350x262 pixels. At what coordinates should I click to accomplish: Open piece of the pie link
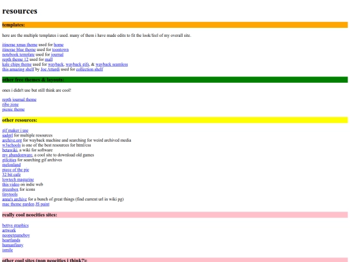coord(16,169)
